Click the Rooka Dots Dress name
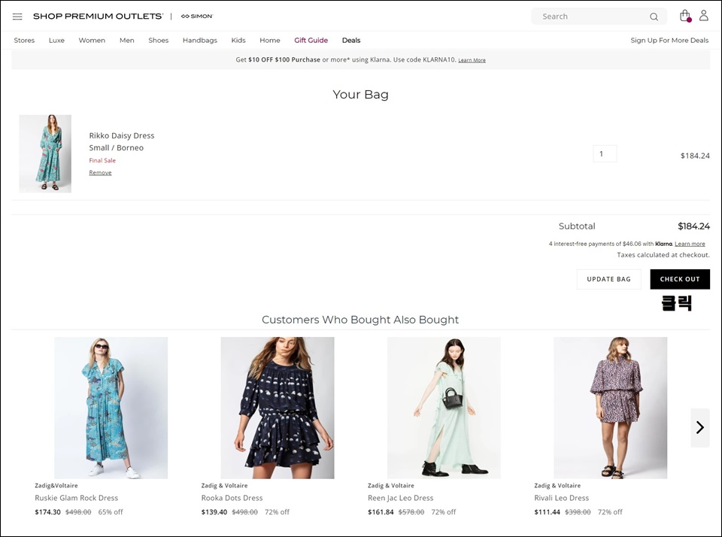This screenshot has height=537, width=722. tap(232, 498)
